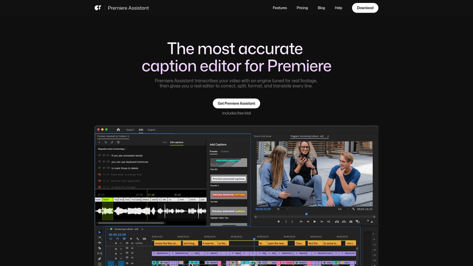Open the Full playback resolution dropdown
Viewport: 473px width, 266px height.
coord(343,209)
